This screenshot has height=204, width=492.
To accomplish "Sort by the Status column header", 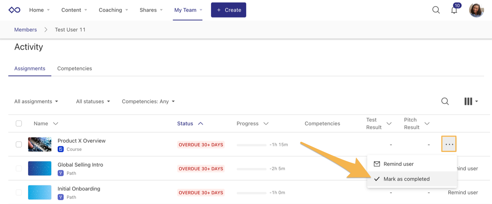I will (190, 123).
